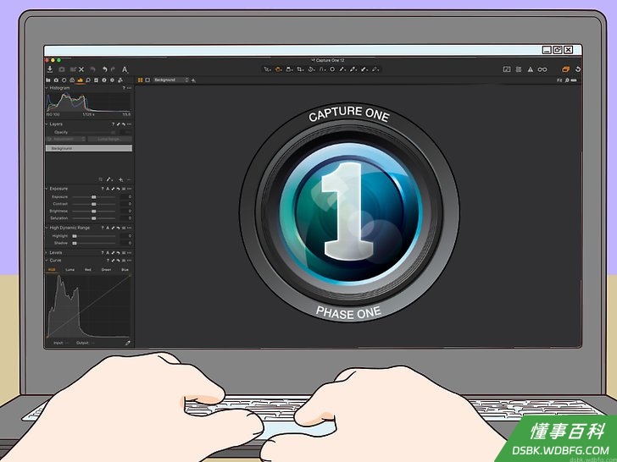Click the Brightness slider handle

[x=93, y=211]
